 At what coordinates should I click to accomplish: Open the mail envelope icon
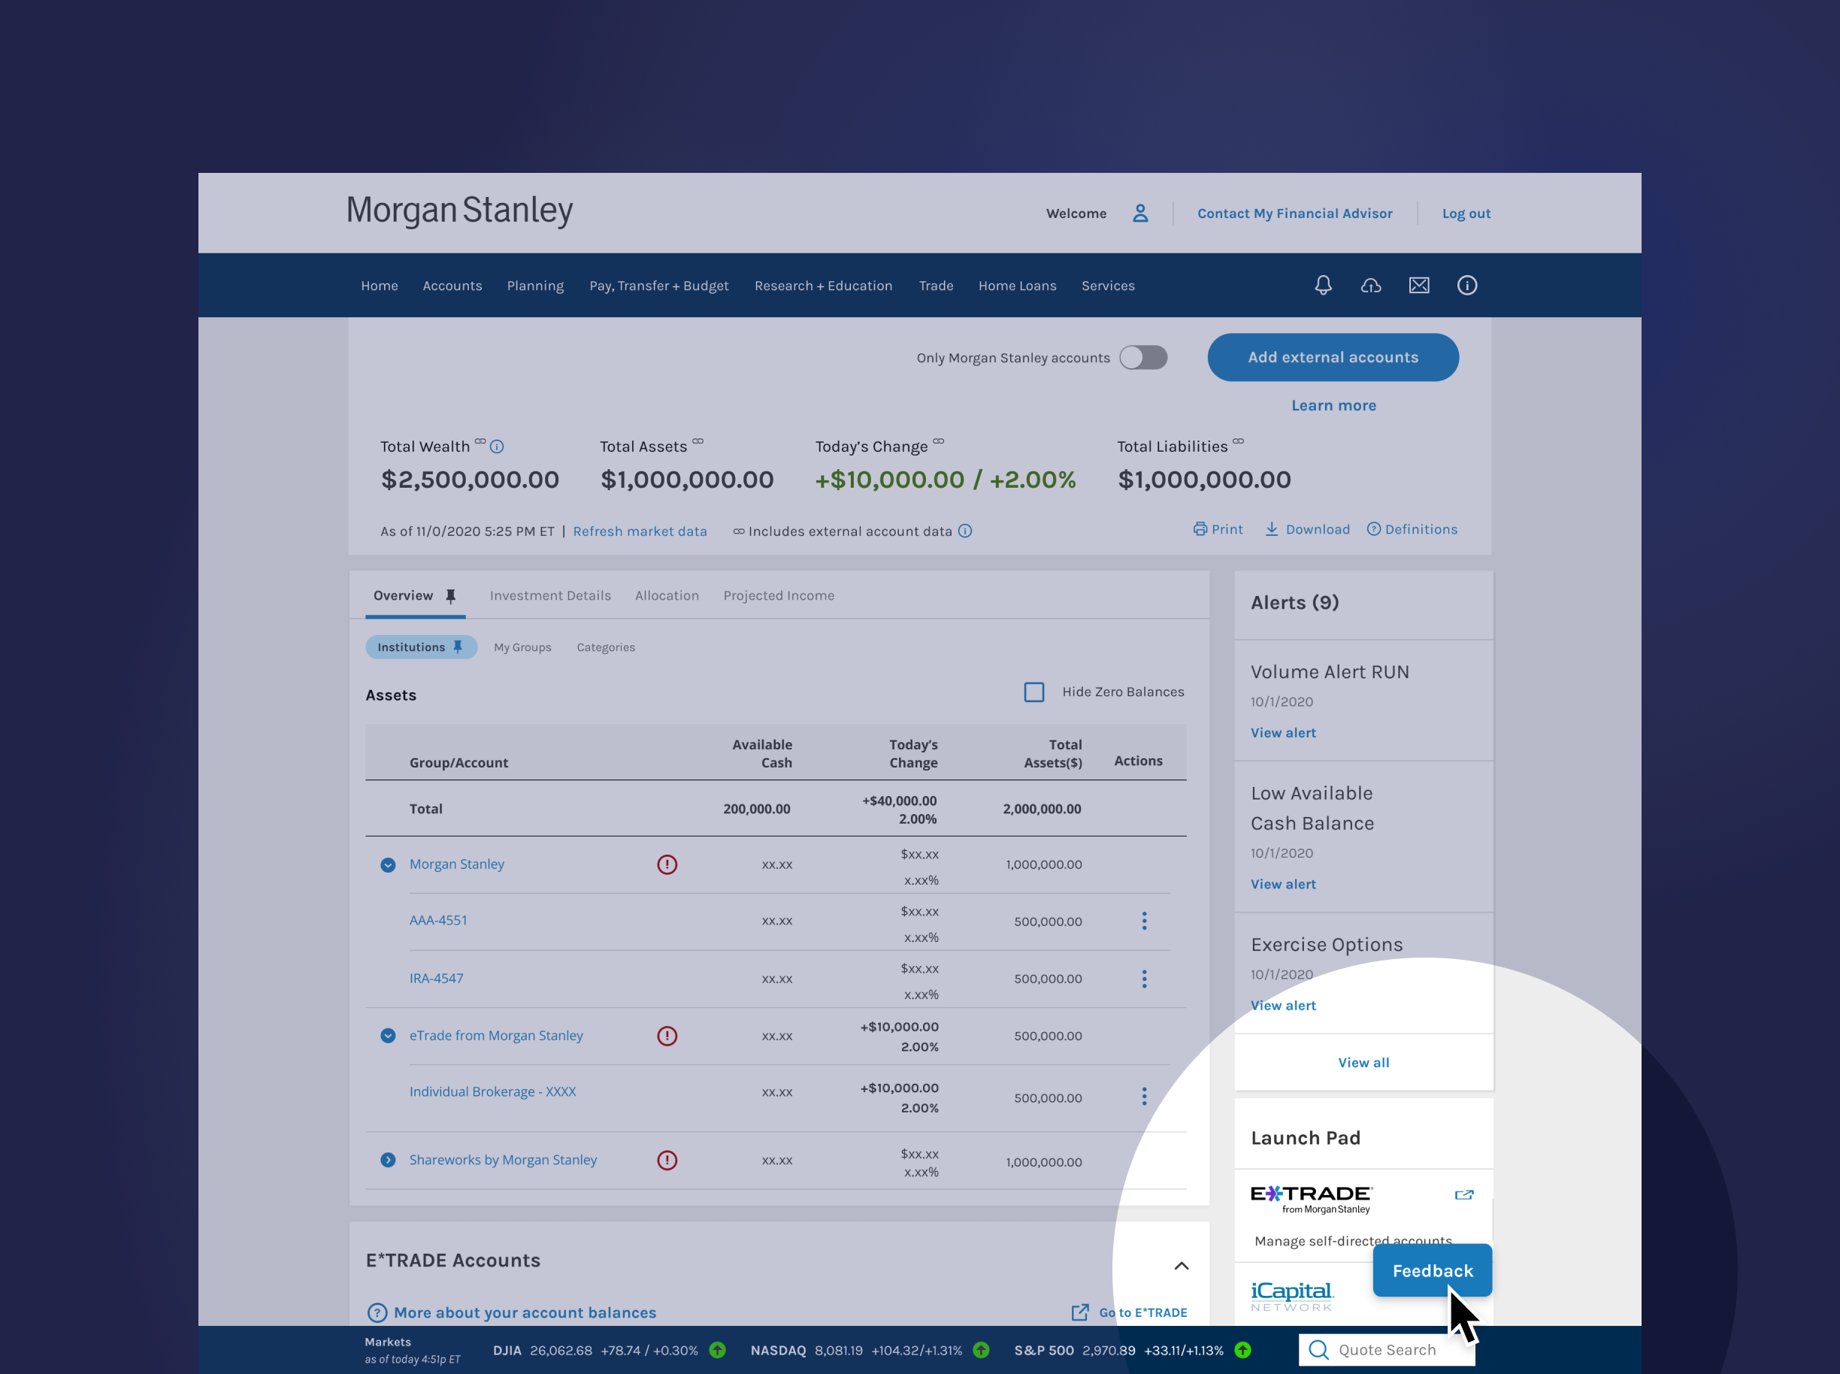click(x=1419, y=286)
